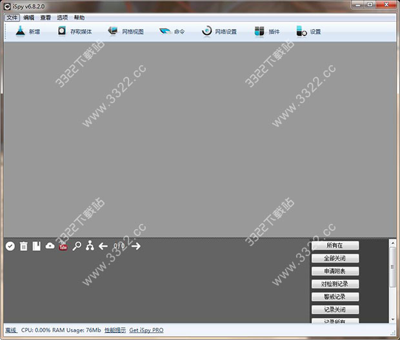400x340 pixels.
Task: Click the 插件 (Plugins) toolbar icon
Action: pyautogui.click(x=259, y=31)
